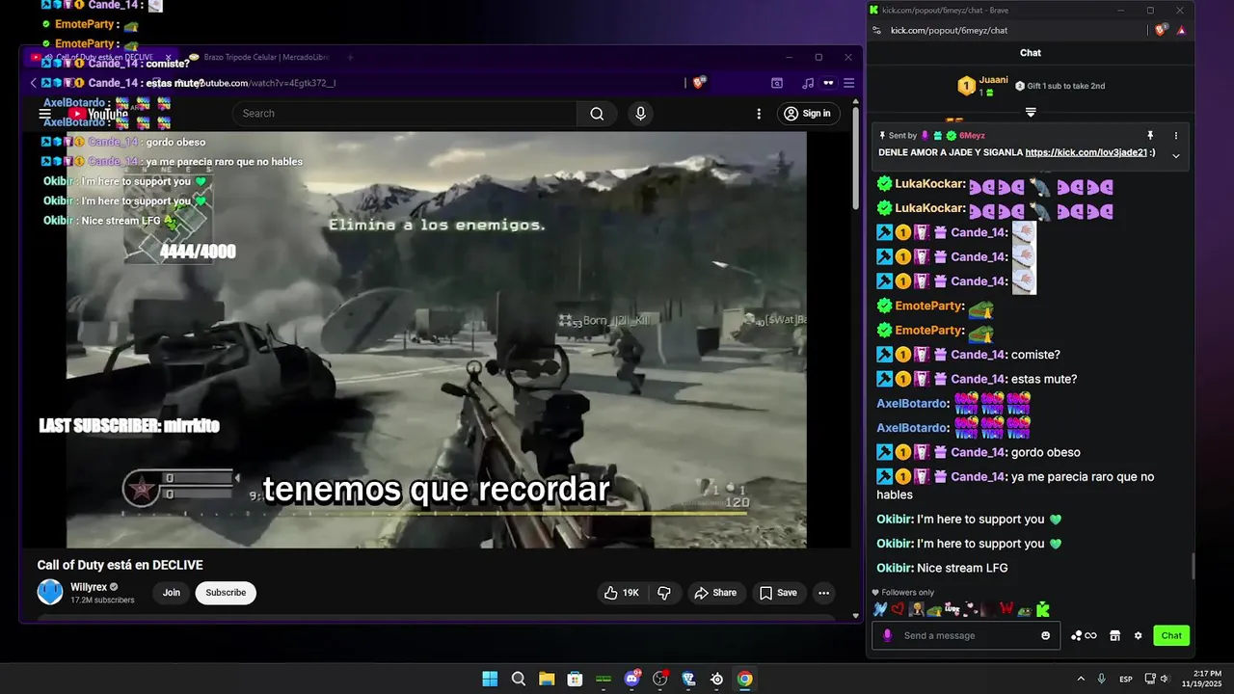Dislike the Call of Duty video
Screen dimensions: 1234x694
(x=664, y=593)
